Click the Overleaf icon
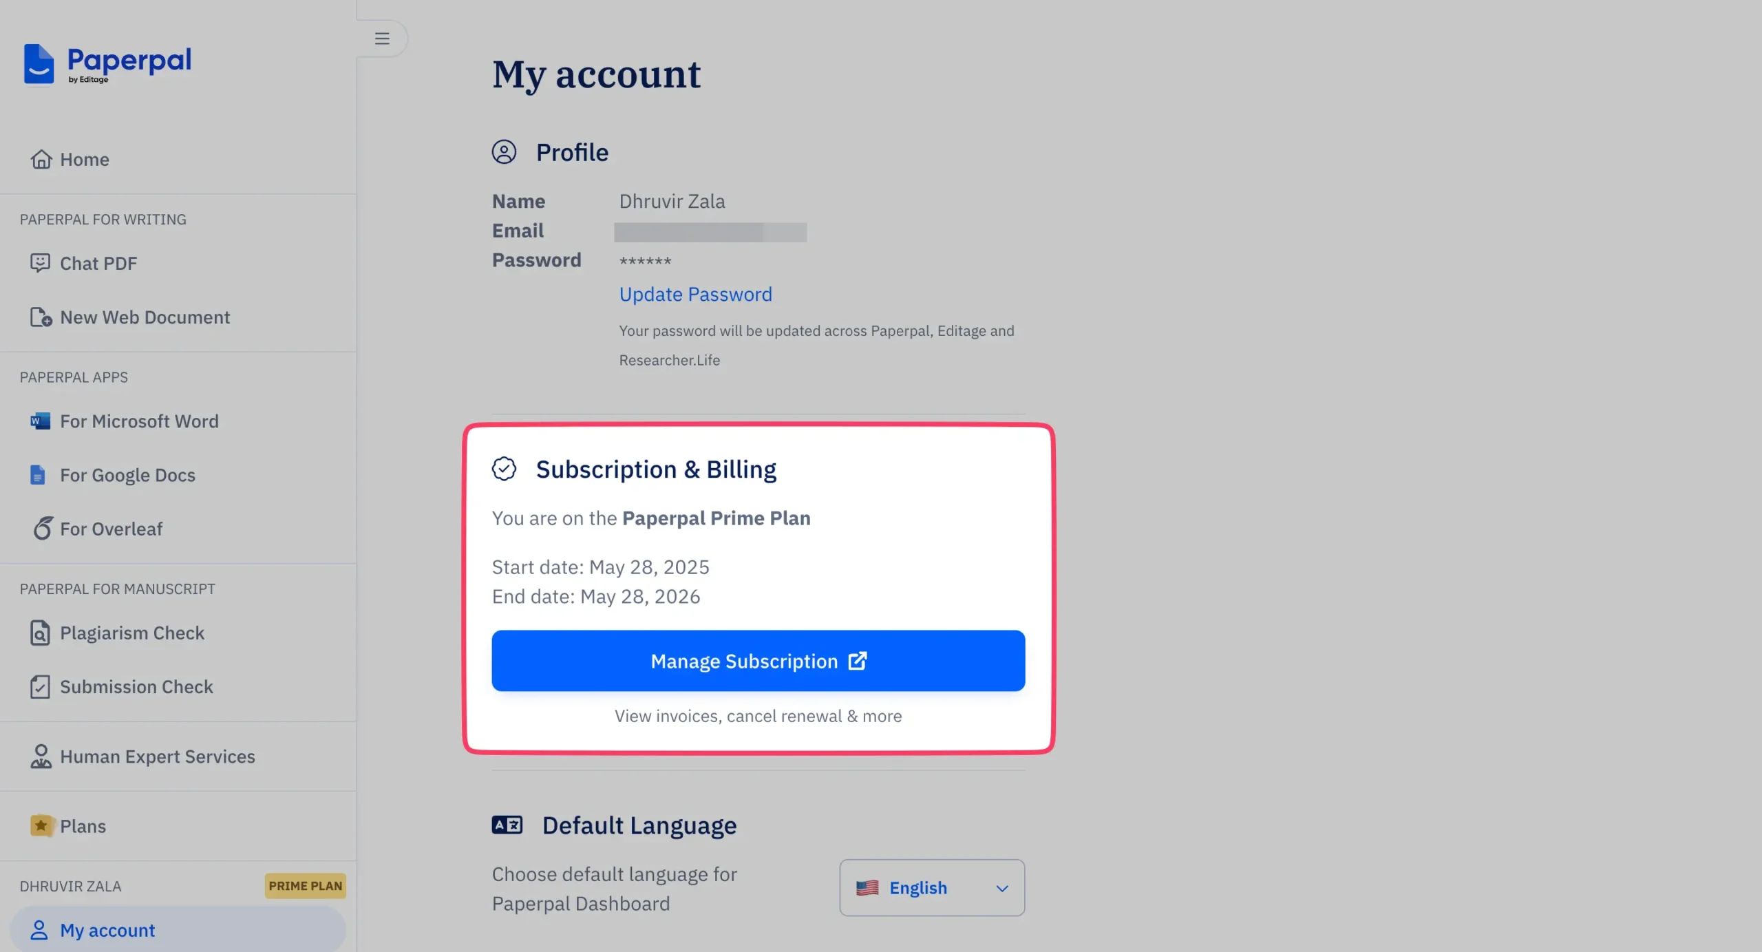 (42, 528)
